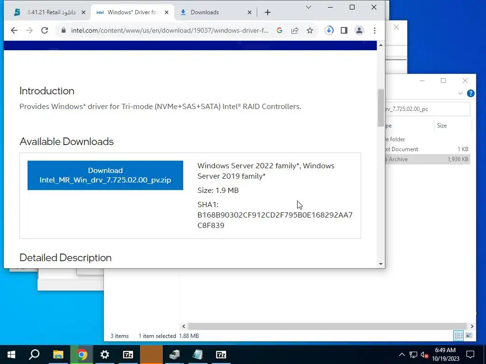Switch Explorer to Large icons view
The image size is (486, 364).
pyautogui.click(x=469, y=336)
